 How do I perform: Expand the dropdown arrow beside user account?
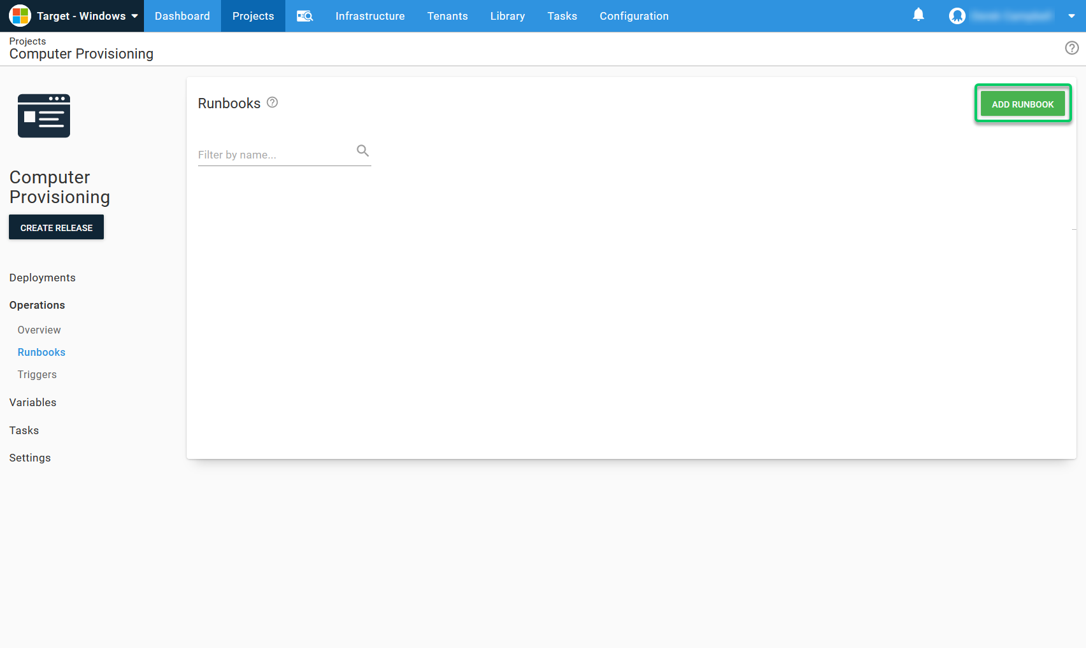1072,16
